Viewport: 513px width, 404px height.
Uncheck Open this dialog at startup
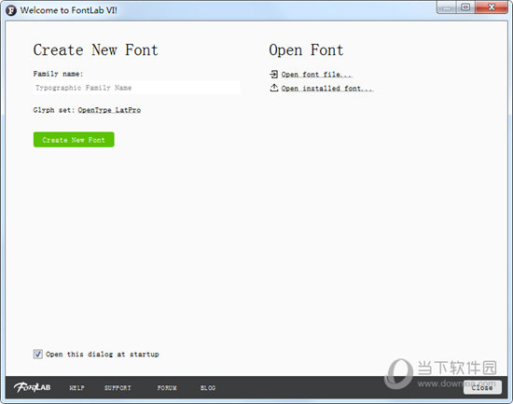[x=38, y=354]
